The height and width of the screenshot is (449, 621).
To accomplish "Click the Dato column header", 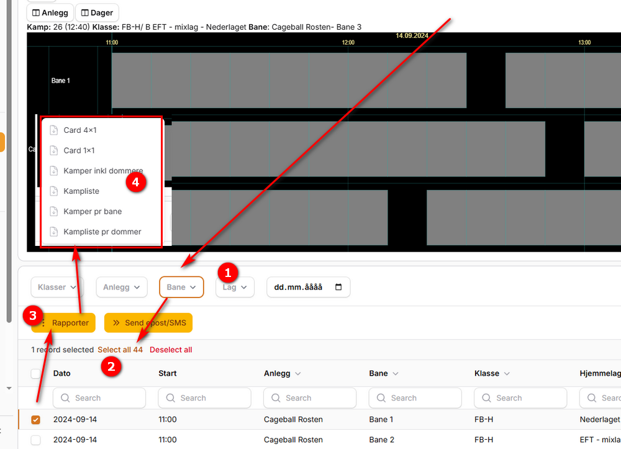I will coord(61,373).
